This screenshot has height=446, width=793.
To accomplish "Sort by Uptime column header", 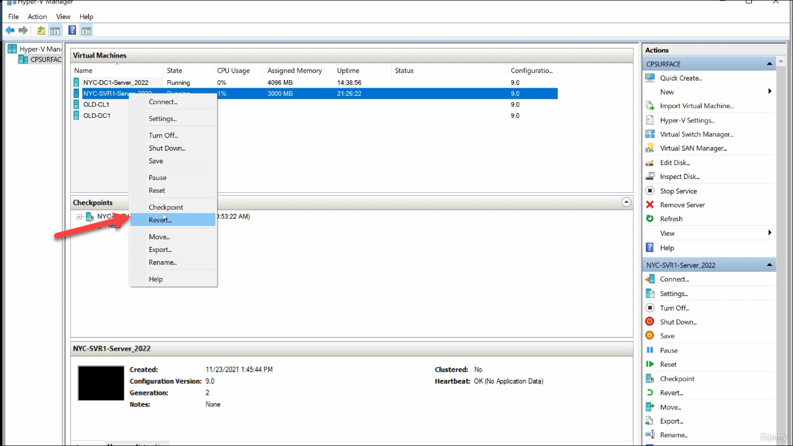I will 362,70.
